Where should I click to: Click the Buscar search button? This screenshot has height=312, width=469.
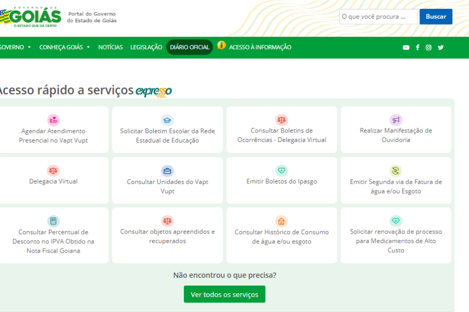[436, 17]
